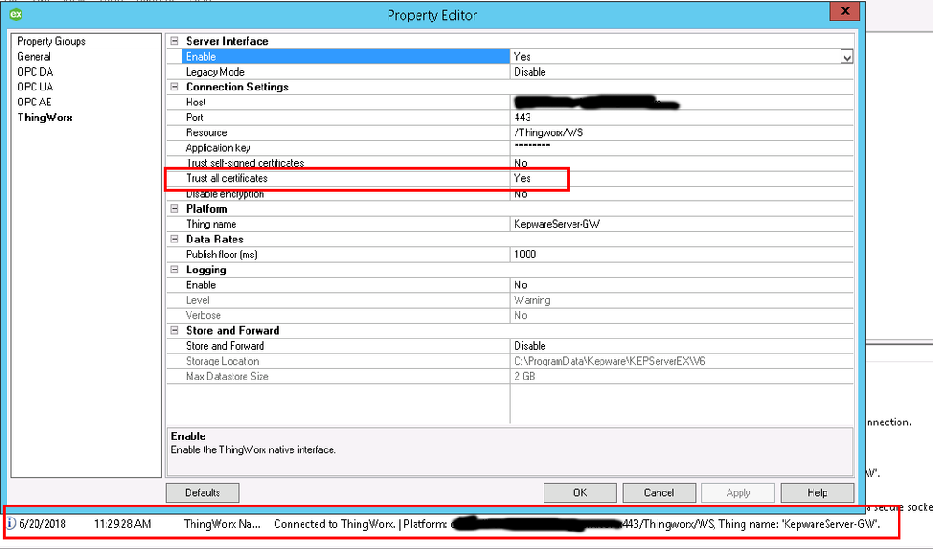Click the info icon in the event log row

(10, 524)
